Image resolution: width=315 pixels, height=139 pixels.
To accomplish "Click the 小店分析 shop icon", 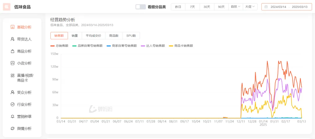I will 13,63.
